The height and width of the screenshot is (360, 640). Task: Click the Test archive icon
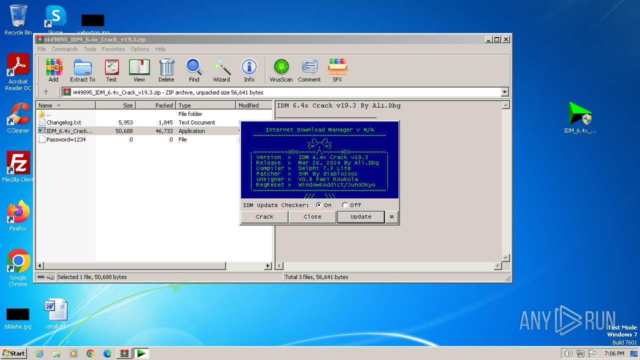111,70
